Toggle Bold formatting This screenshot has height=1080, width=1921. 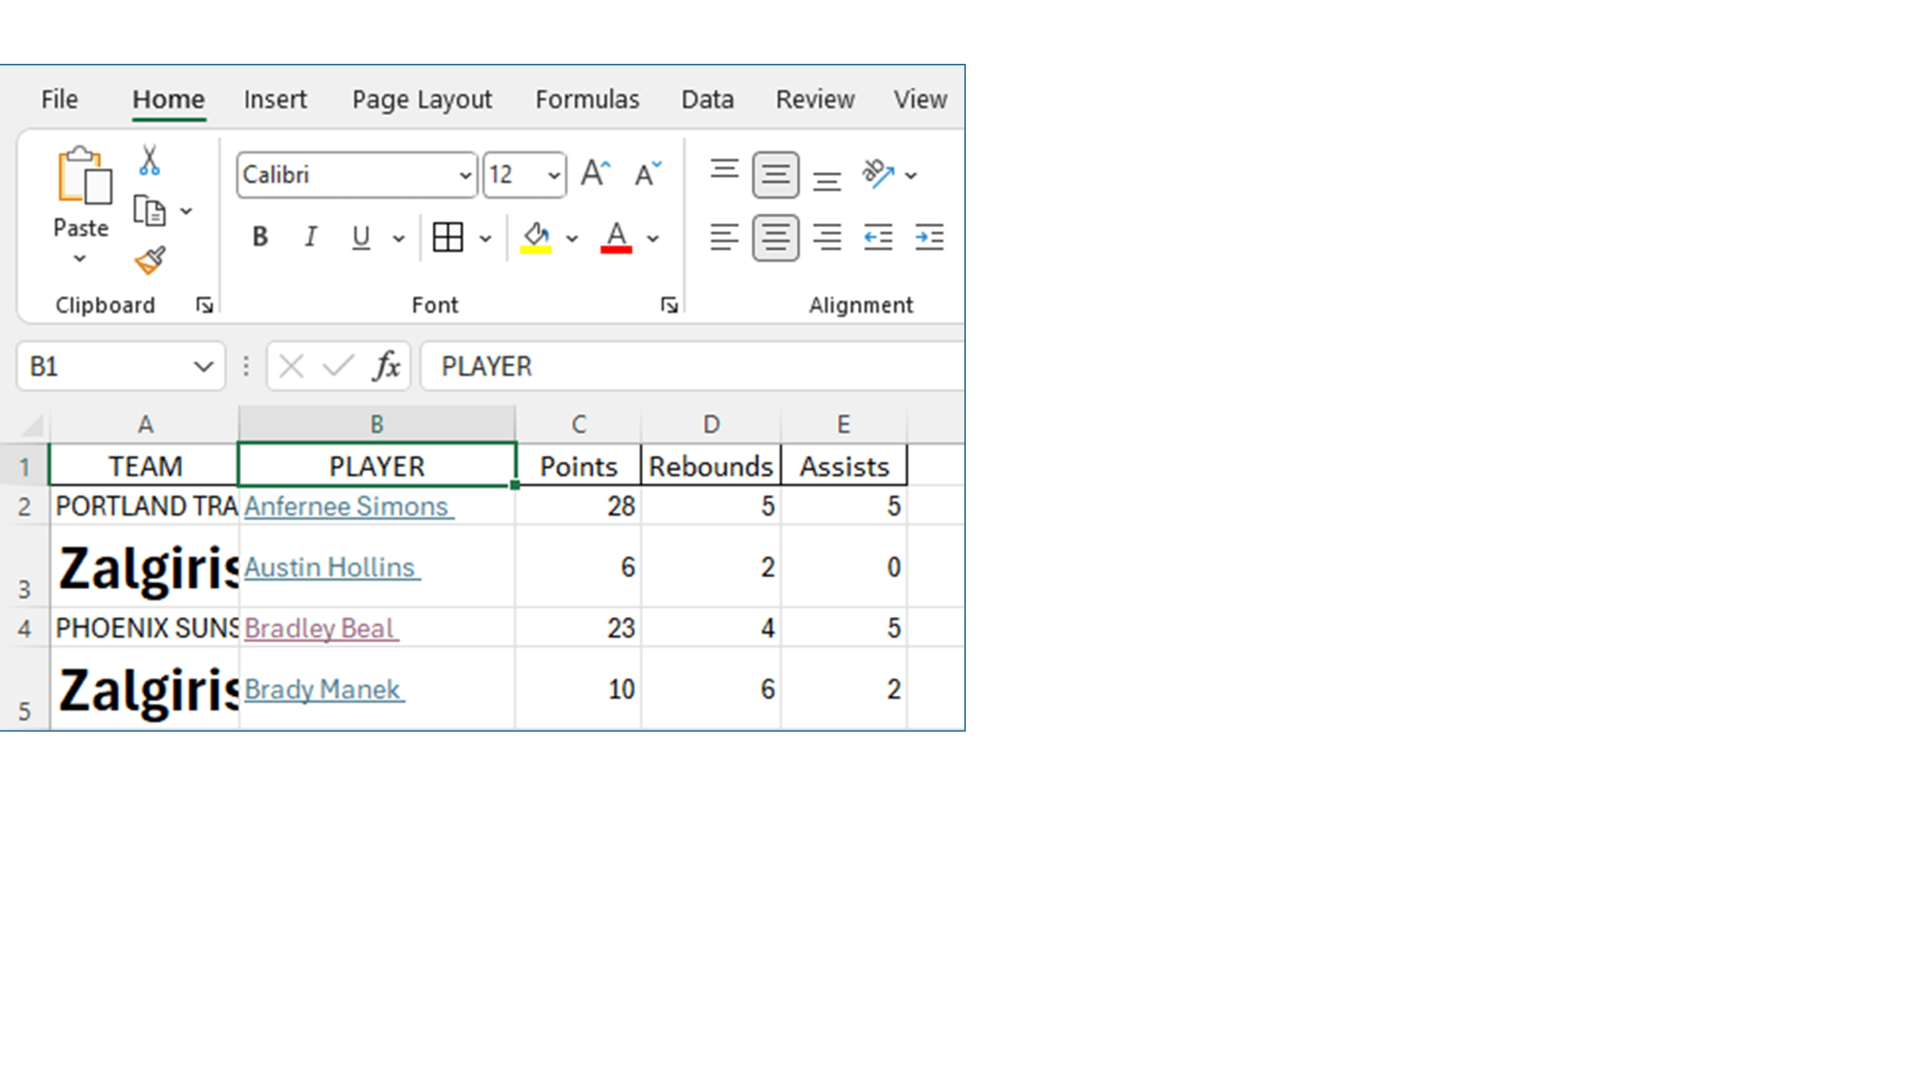[x=260, y=238]
